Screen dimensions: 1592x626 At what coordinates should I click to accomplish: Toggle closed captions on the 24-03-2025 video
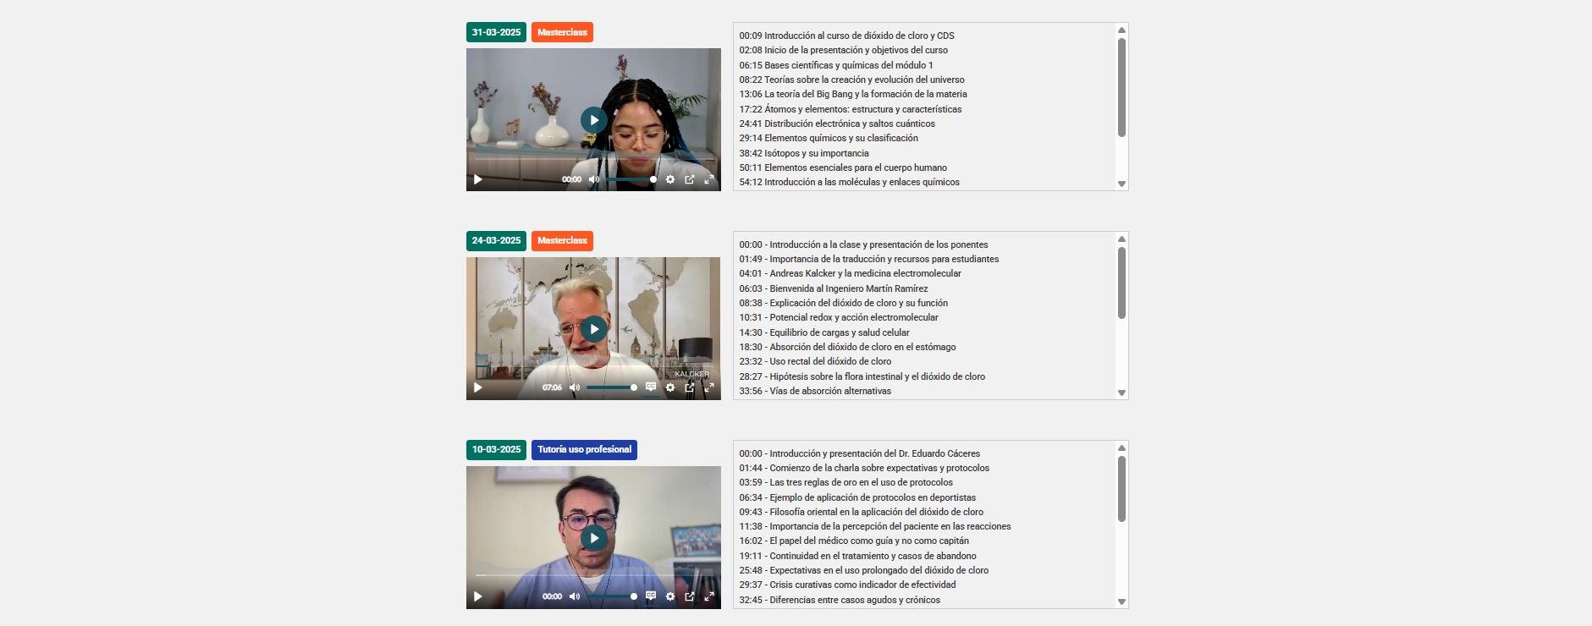point(651,387)
